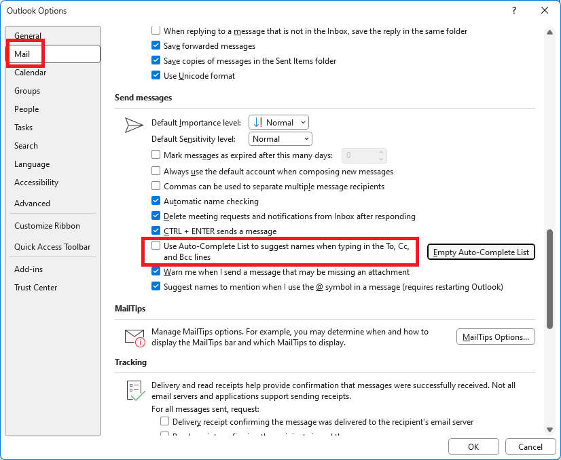Open the Trust Center section

pos(35,287)
